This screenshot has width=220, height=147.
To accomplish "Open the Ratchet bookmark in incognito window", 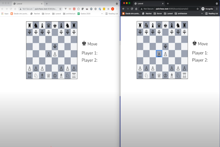I will tap(147, 14).
